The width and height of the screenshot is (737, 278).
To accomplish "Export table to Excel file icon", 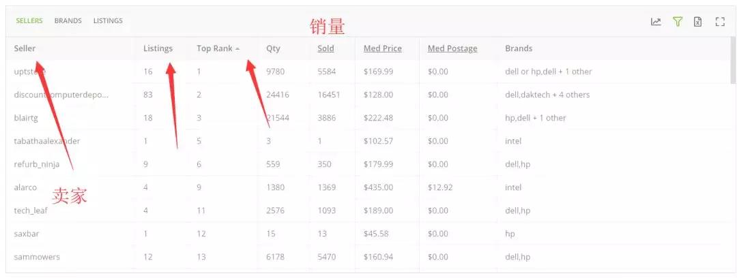I will coord(698,22).
